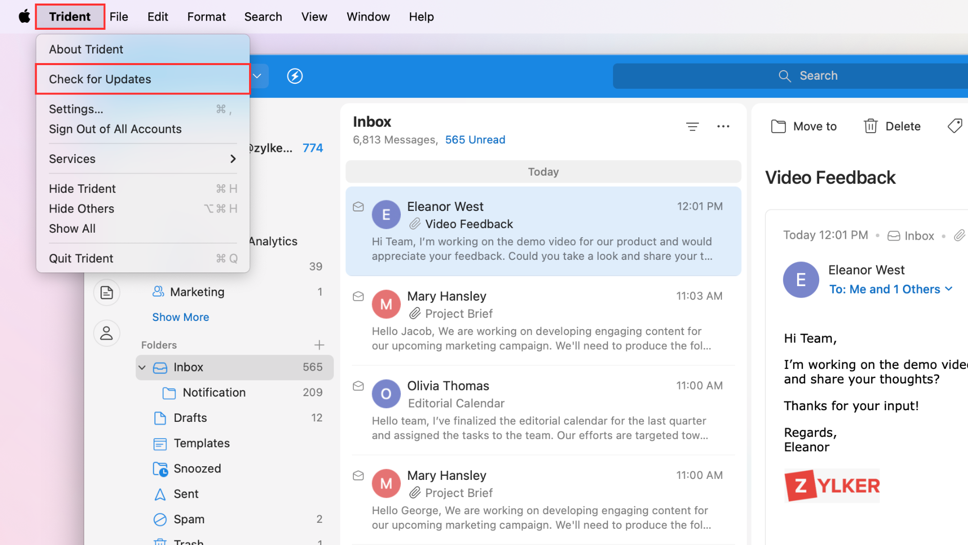Open the Search menu in menu bar
This screenshot has width=968, height=545.
coord(263,17)
